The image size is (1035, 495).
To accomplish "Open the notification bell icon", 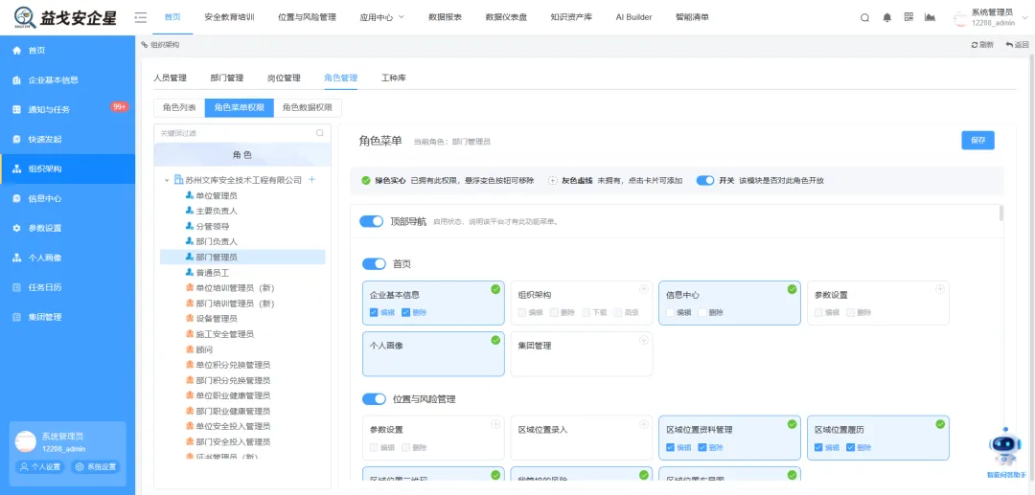I will (x=887, y=18).
